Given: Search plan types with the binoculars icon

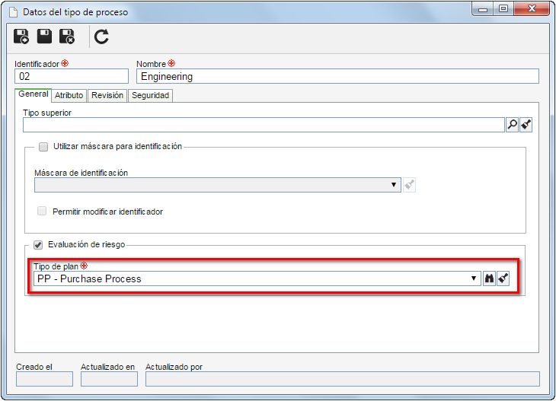Looking at the screenshot, I should (x=489, y=278).
